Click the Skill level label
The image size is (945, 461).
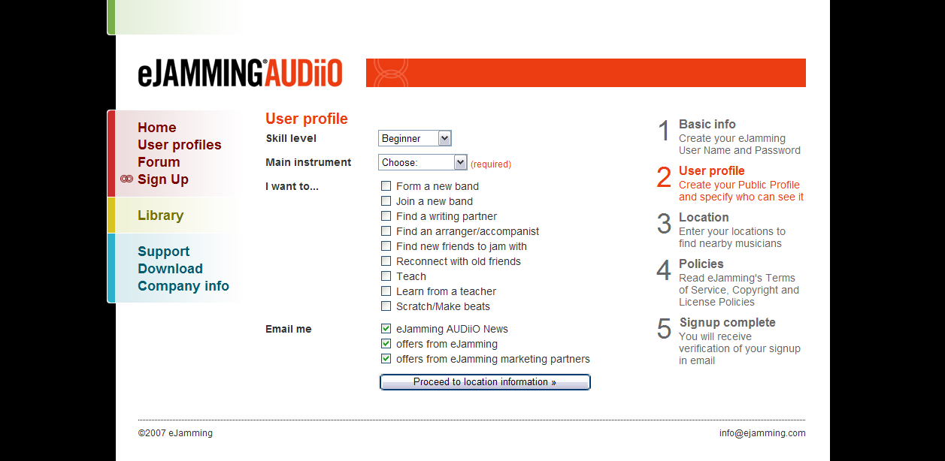click(291, 138)
